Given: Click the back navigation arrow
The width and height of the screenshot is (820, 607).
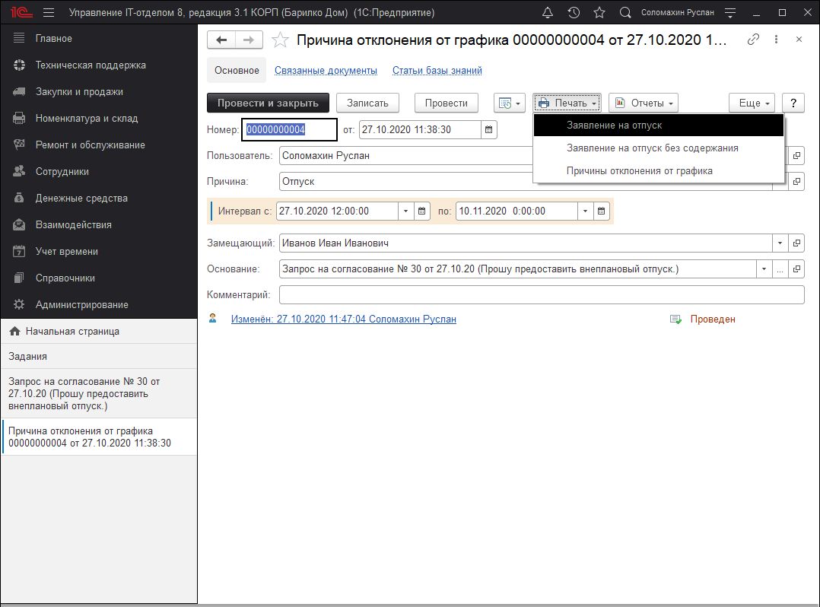Looking at the screenshot, I should pyautogui.click(x=221, y=40).
